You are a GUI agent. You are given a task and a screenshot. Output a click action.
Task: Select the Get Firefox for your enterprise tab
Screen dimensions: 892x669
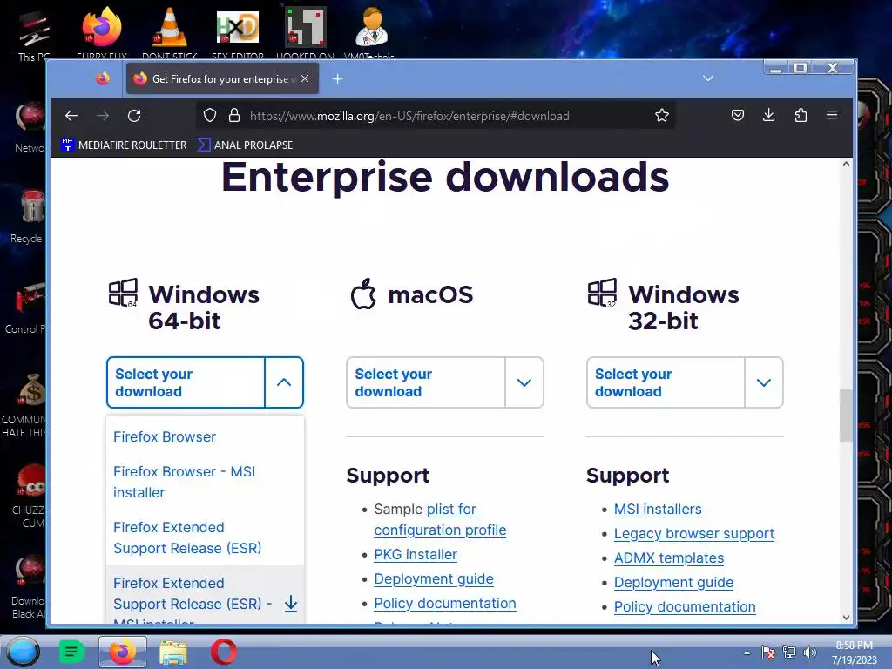222,78
